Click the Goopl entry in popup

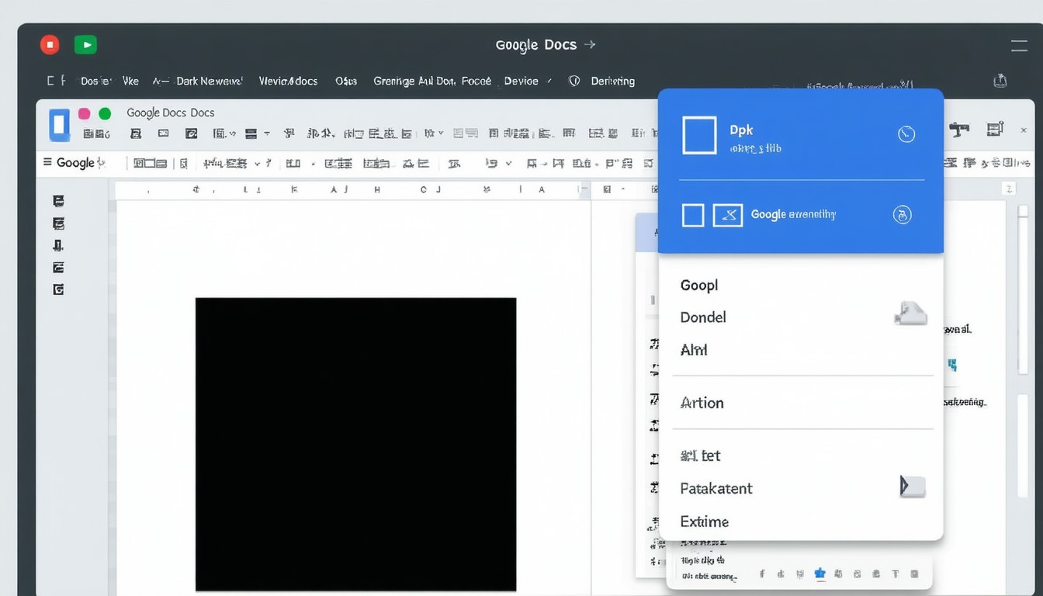[698, 285]
